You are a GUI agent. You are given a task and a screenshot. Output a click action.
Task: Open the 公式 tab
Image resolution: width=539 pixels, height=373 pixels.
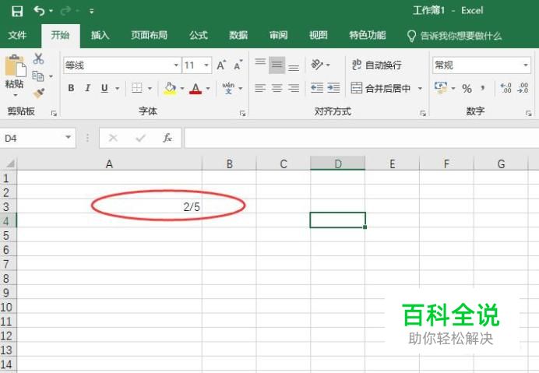pos(199,35)
